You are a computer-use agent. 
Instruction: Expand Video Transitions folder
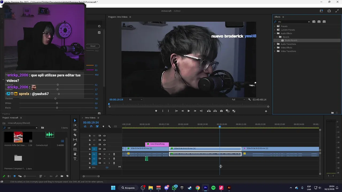pyautogui.click(x=275, y=51)
